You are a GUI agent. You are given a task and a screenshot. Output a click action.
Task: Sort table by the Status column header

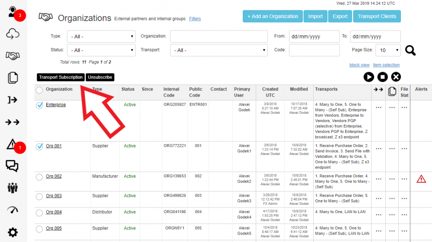(128, 89)
